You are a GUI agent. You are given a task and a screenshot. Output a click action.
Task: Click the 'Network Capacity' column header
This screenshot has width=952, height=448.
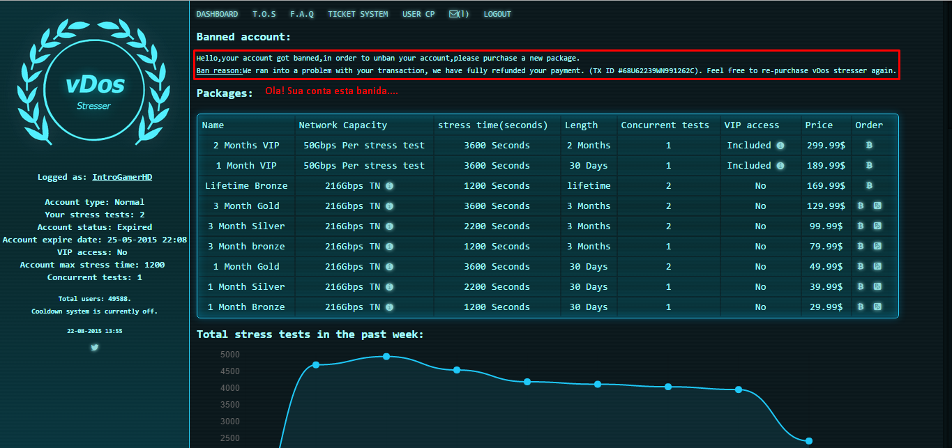click(342, 125)
